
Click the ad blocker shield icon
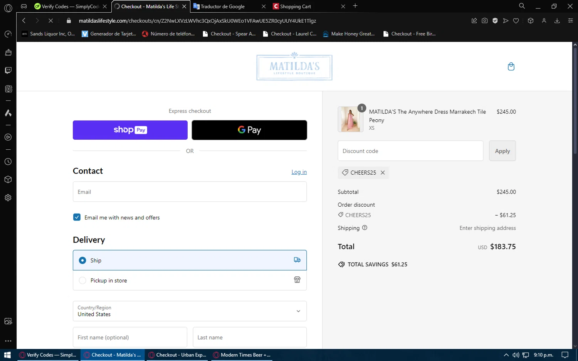[x=495, y=21]
